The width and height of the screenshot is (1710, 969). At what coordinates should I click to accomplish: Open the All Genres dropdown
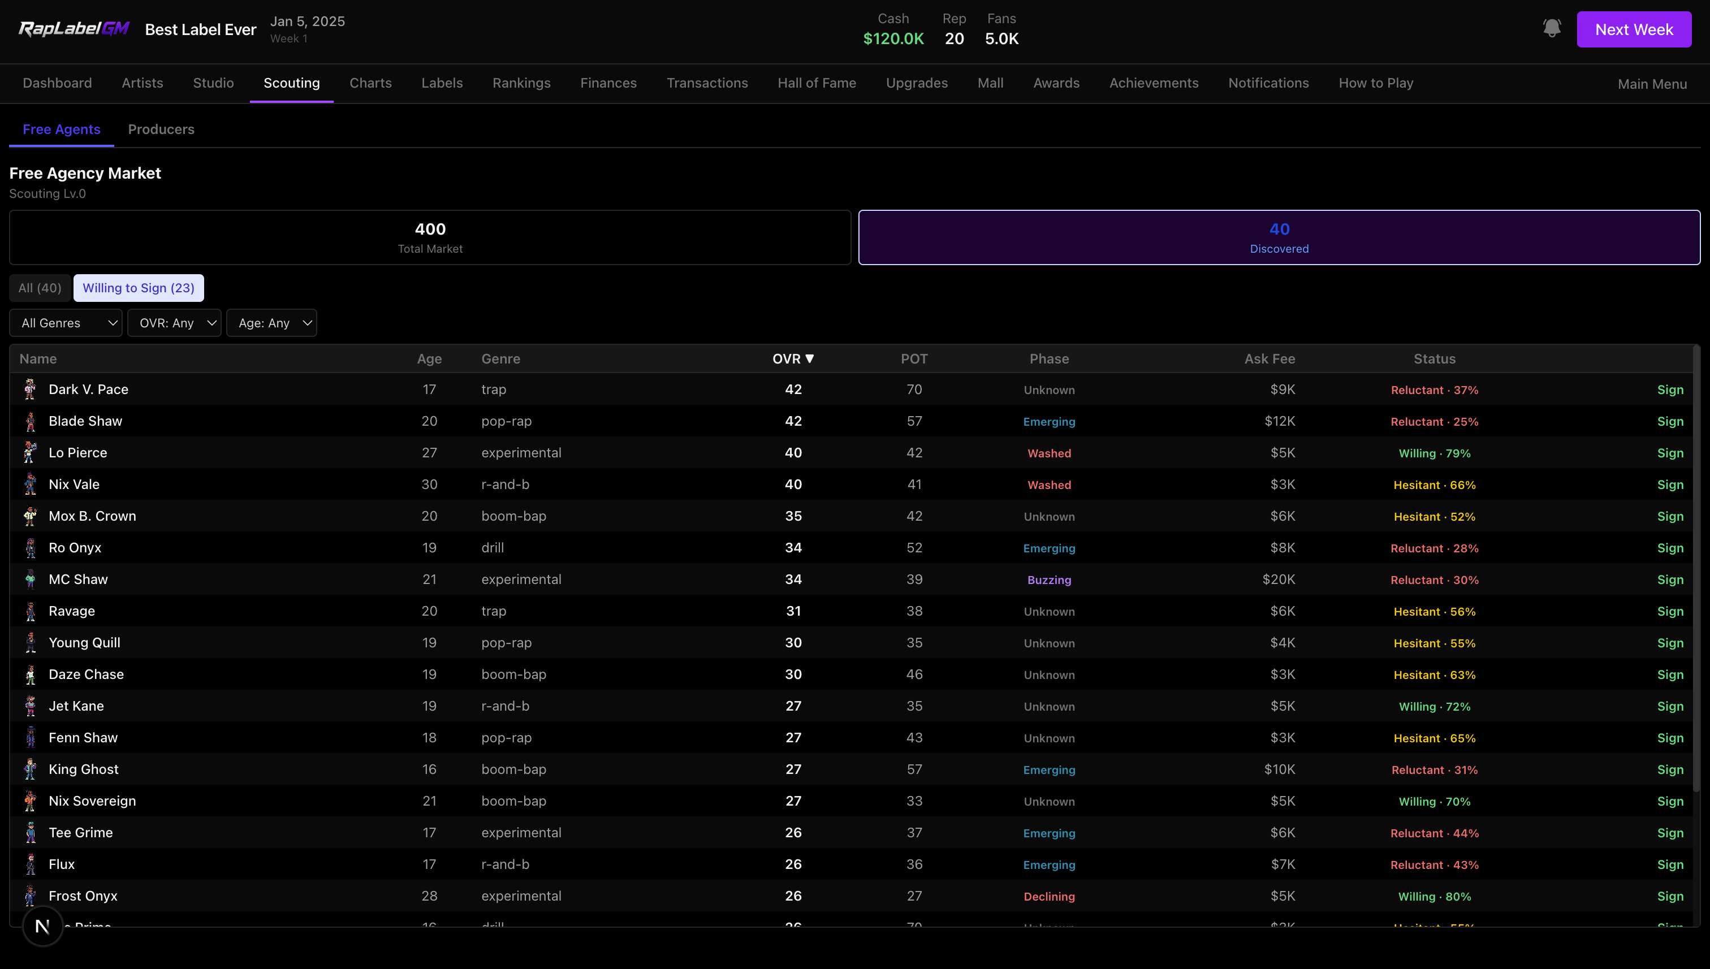(66, 323)
